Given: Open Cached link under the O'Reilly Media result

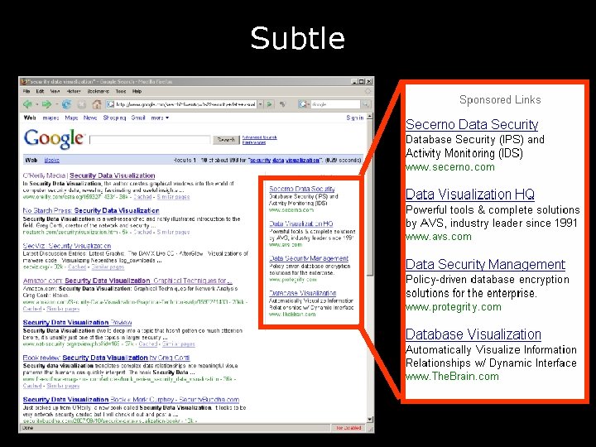Looking at the screenshot, I should (x=142, y=197).
